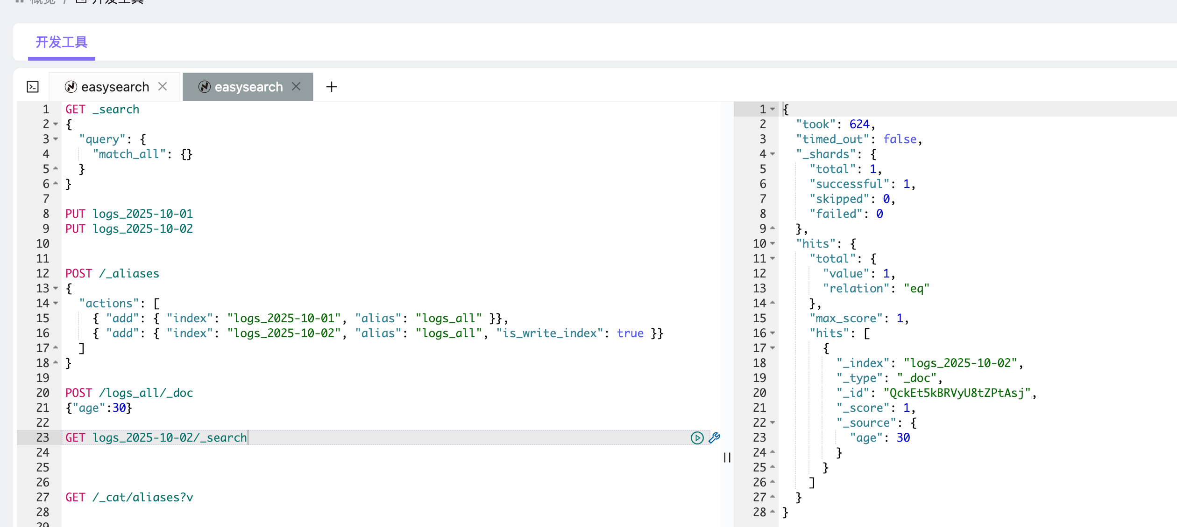1177x527 pixels.
Task: Switch to the first easysearch tab
Action: click(x=115, y=87)
